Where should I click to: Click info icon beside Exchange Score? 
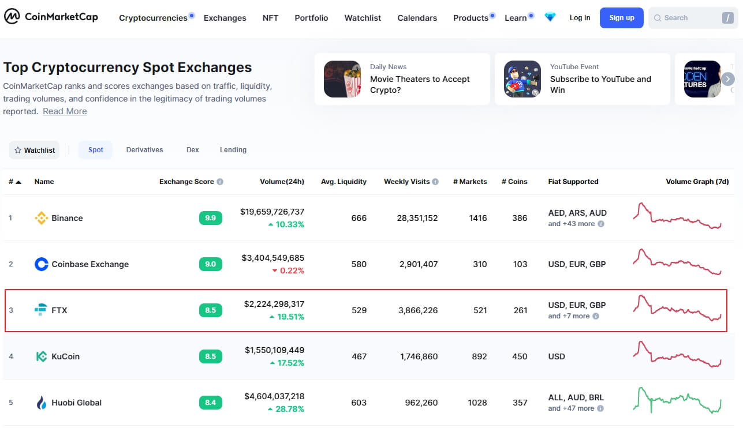[x=220, y=182]
